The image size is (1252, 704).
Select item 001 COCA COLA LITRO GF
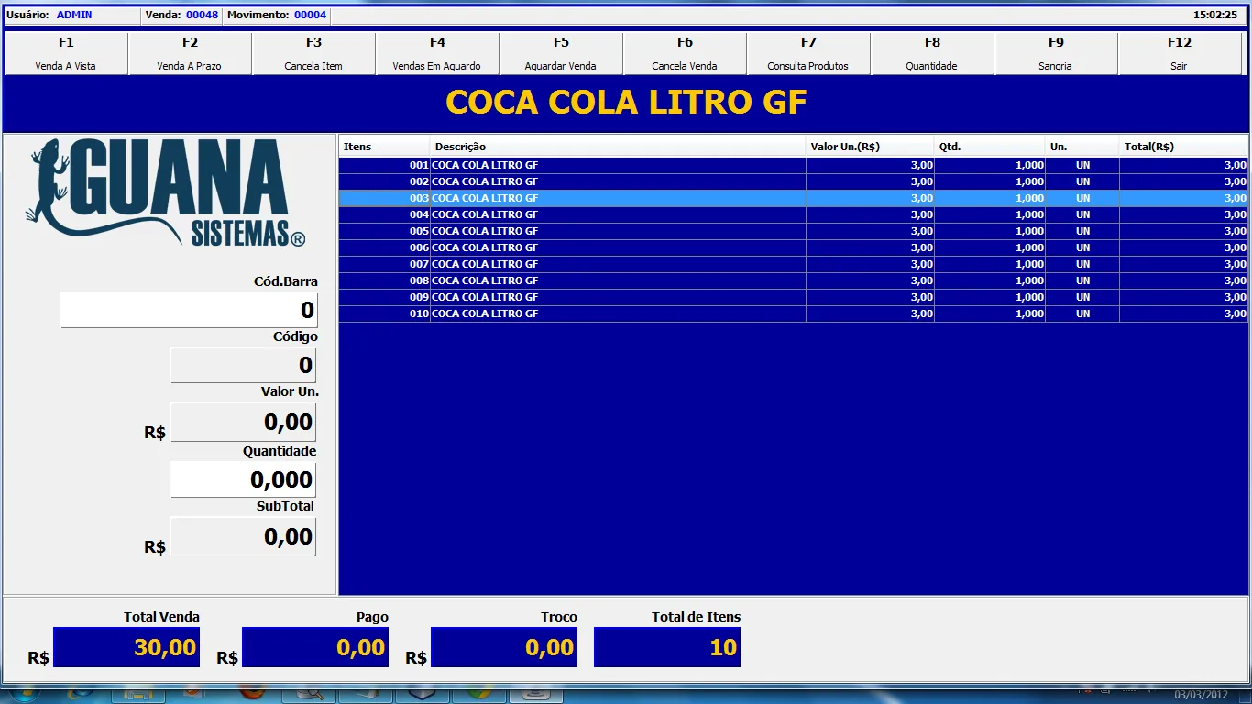(794, 165)
